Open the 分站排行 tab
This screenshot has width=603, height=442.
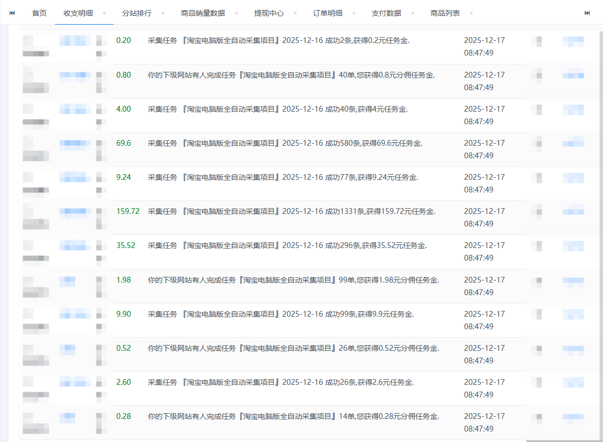(x=138, y=13)
